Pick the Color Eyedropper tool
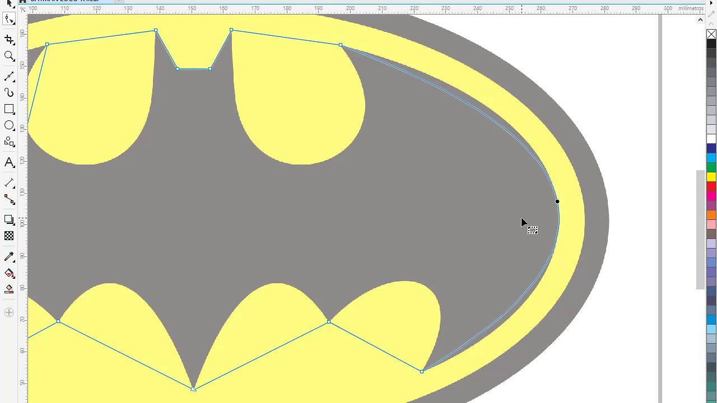This screenshot has height=403, width=717. coord(9,257)
